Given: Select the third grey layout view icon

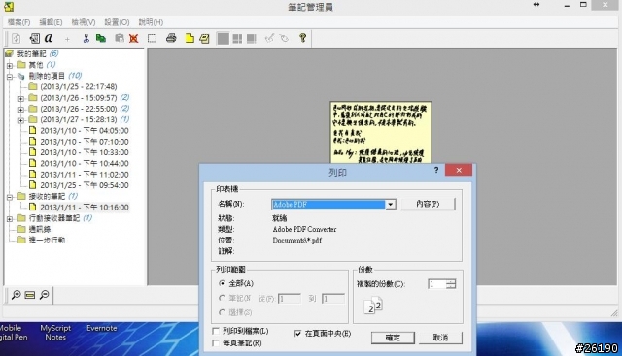Looking at the screenshot, I should (252, 39).
